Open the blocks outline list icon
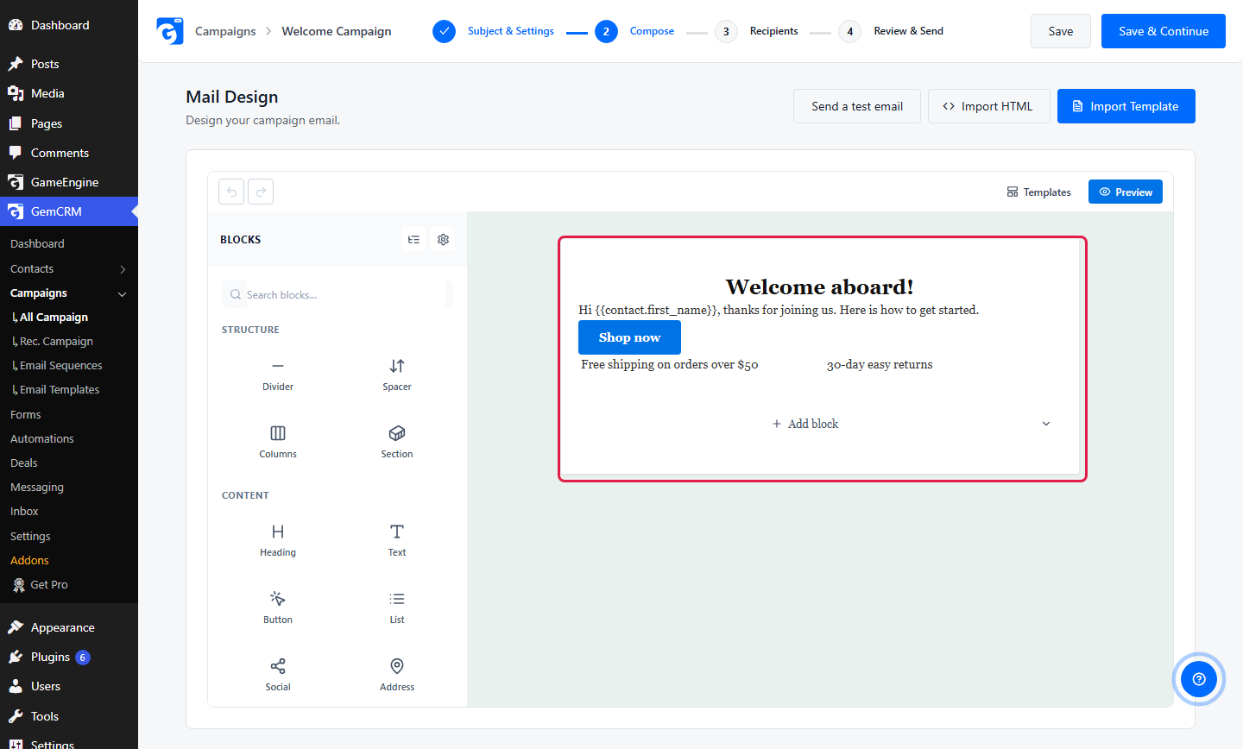This screenshot has width=1243, height=749. 414,240
